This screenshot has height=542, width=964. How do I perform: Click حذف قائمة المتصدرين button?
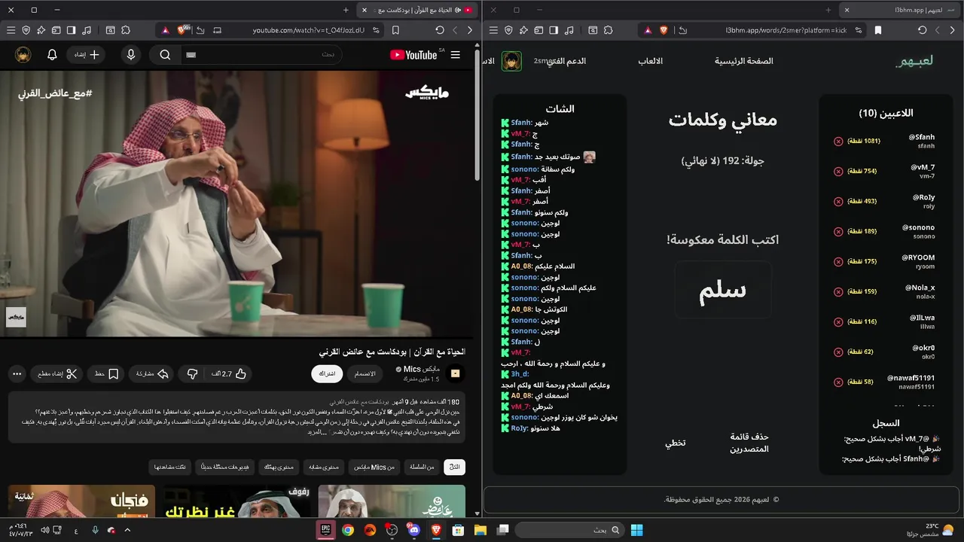click(749, 443)
